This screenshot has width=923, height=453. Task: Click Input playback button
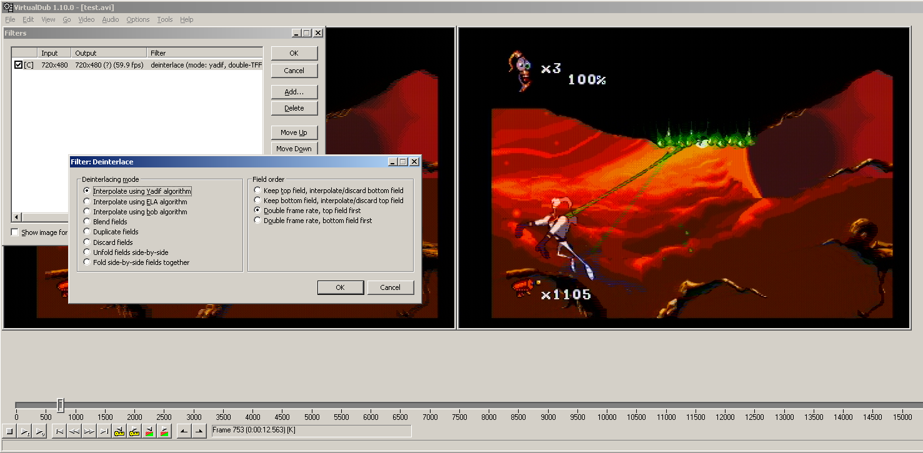(24, 431)
